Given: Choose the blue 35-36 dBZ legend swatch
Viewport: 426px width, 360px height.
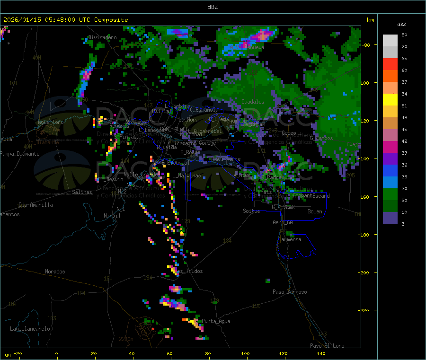Looking at the screenshot, I should click(390, 170).
